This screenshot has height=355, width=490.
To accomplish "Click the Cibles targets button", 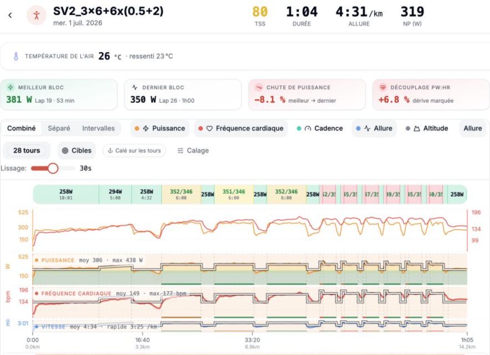I will coord(77,150).
